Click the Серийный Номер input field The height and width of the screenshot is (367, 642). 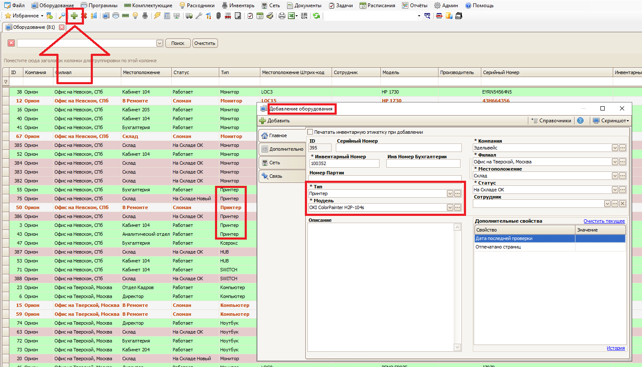point(399,148)
